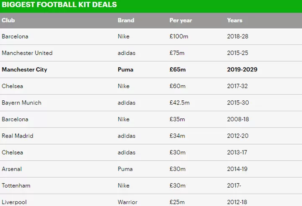Click the Years column header
302x206 pixels.
coord(234,20)
